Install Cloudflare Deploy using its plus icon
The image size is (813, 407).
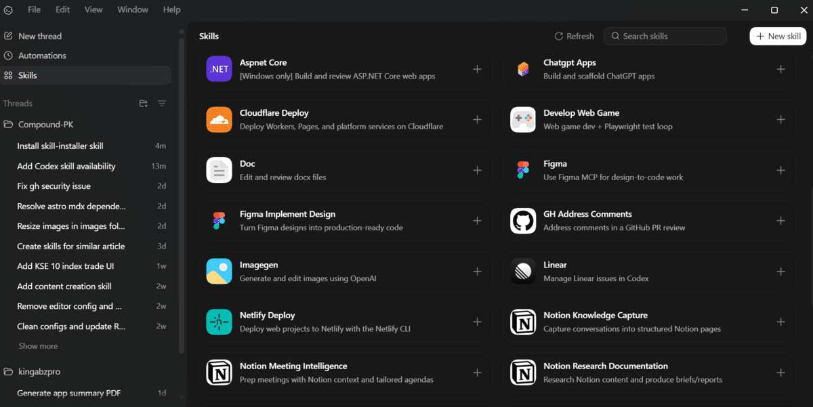pyautogui.click(x=477, y=120)
